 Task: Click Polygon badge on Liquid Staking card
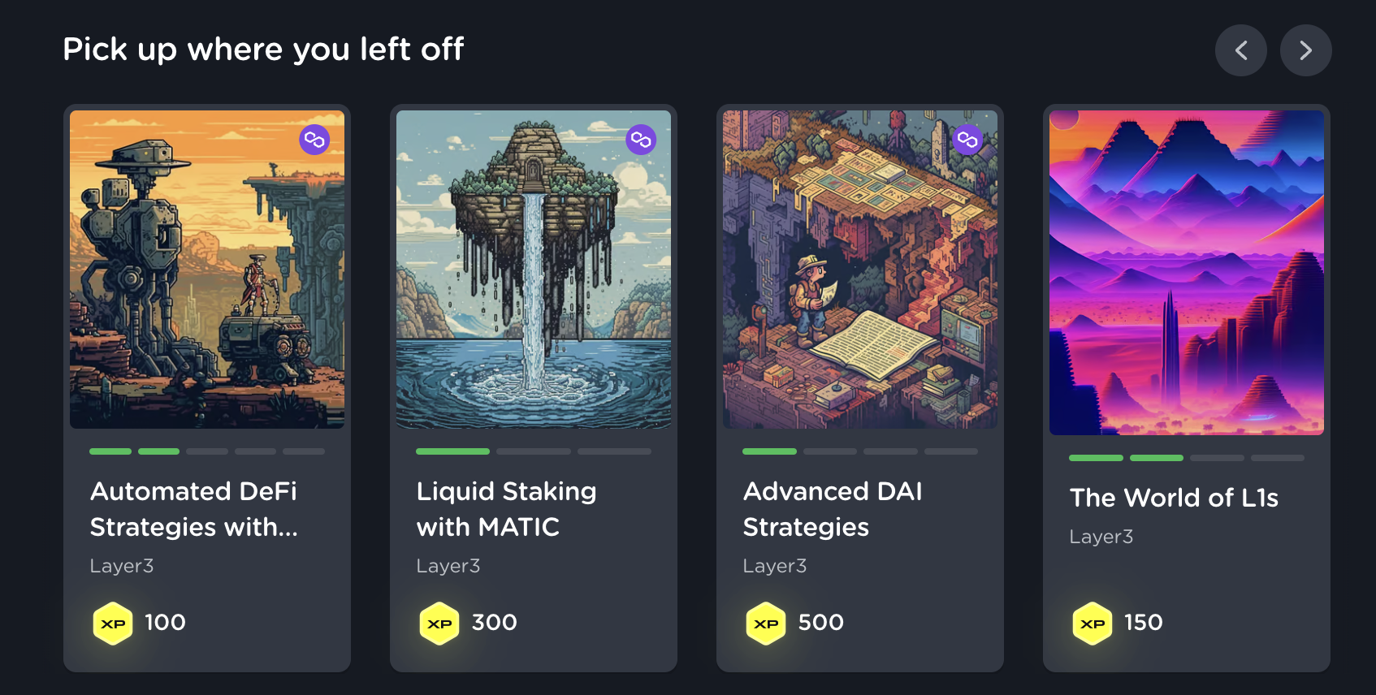pyautogui.click(x=641, y=140)
